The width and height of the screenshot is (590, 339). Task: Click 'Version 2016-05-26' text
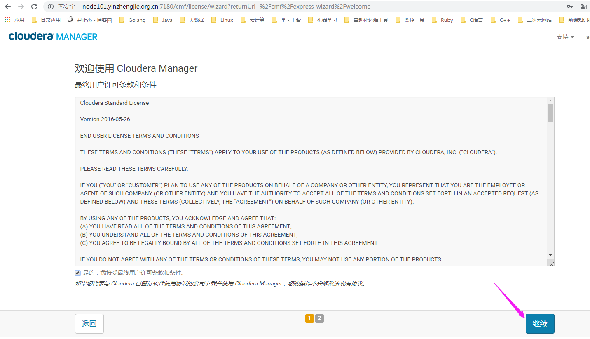[x=105, y=119]
